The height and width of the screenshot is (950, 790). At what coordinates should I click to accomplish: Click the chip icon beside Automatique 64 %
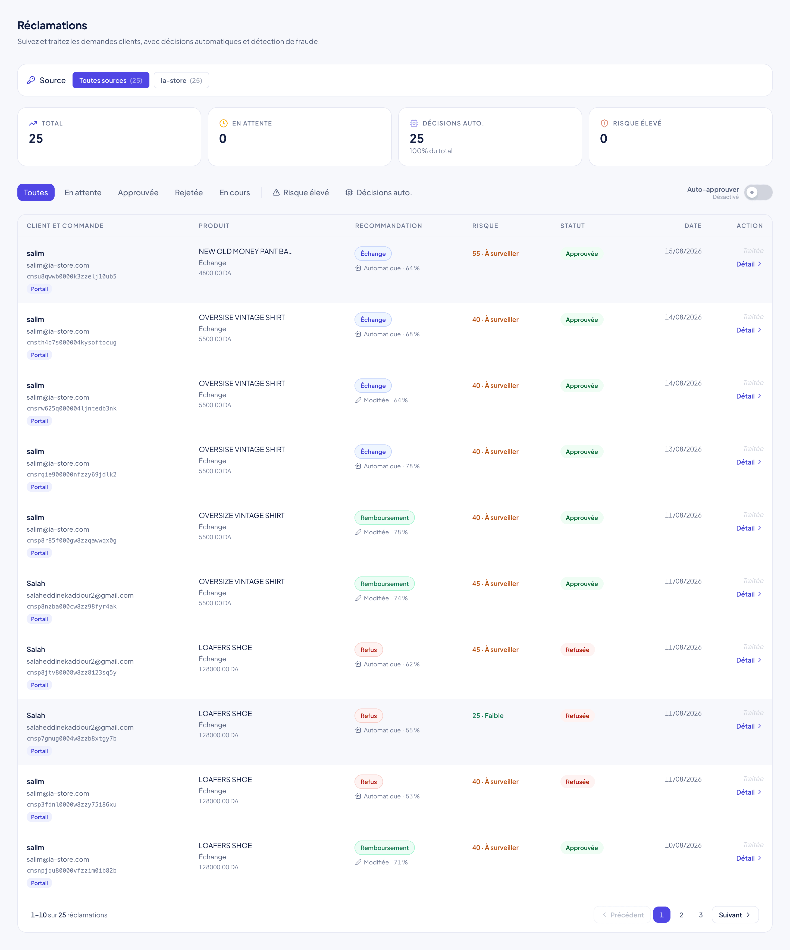pyautogui.click(x=358, y=268)
